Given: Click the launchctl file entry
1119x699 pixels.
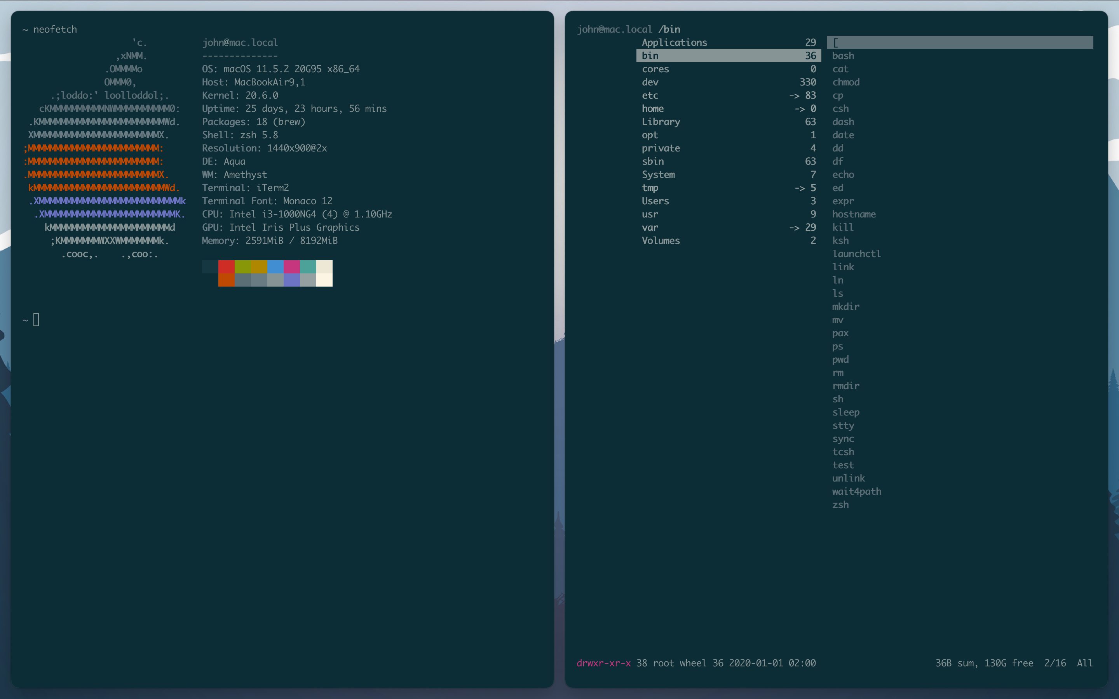Looking at the screenshot, I should 856,254.
